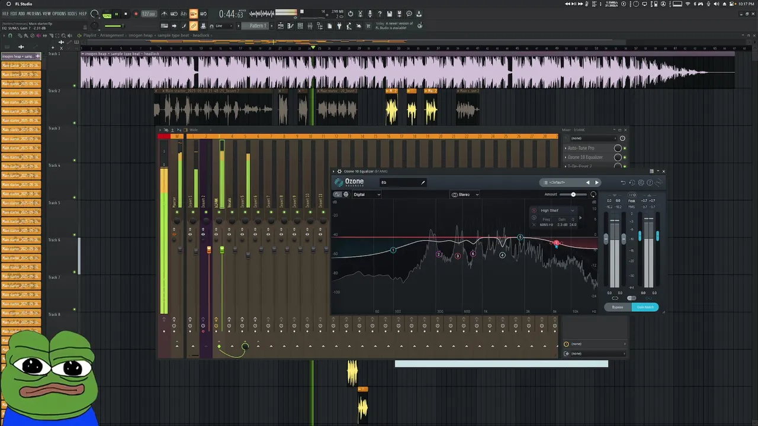Open the mixer view icon in toolbar
758x426 pixels.
(310, 26)
